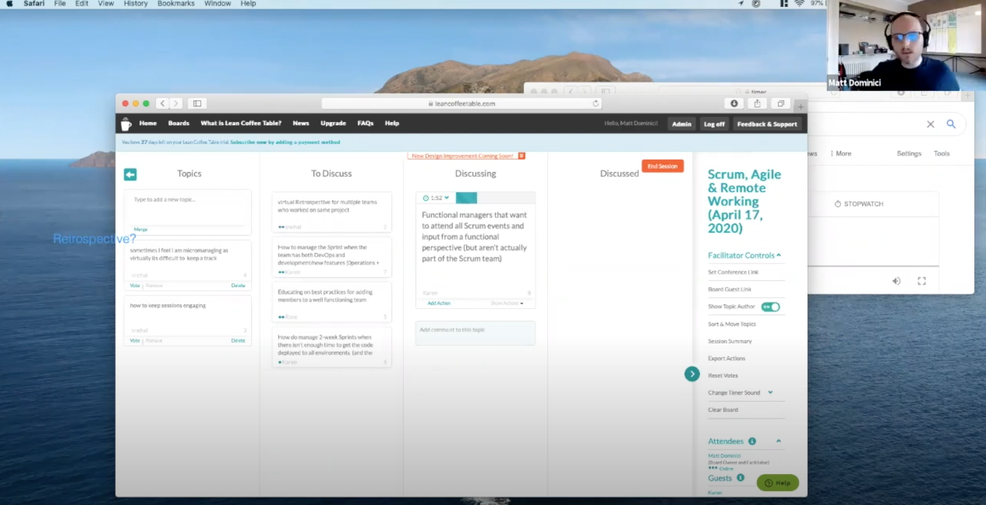Click the Lean Coffee Table cup logo
This screenshot has width=986, height=505.
pos(126,124)
